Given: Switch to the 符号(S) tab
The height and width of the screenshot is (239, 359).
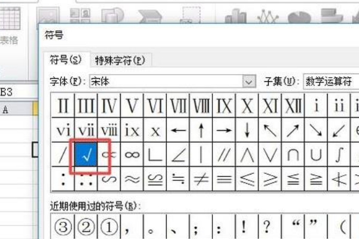Looking at the screenshot, I should pos(66,60).
